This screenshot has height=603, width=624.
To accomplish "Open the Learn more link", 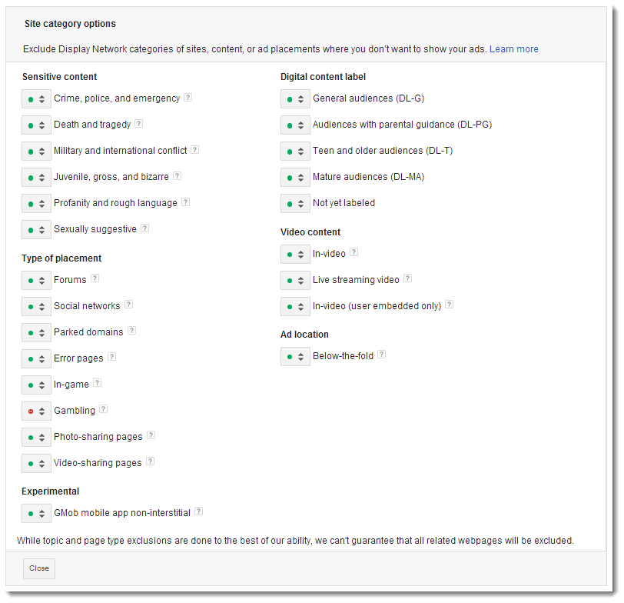I will pyautogui.click(x=513, y=49).
